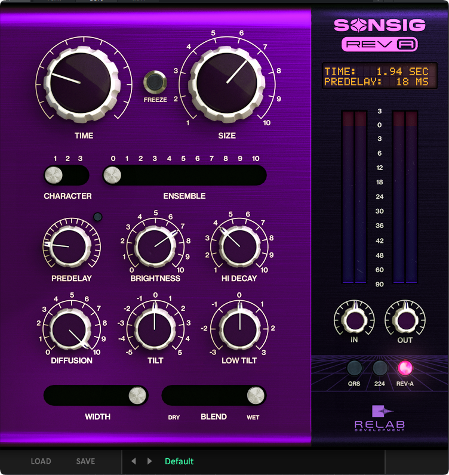Open the Default preset name menu
Viewport: 449px width, 475px height.
179,461
